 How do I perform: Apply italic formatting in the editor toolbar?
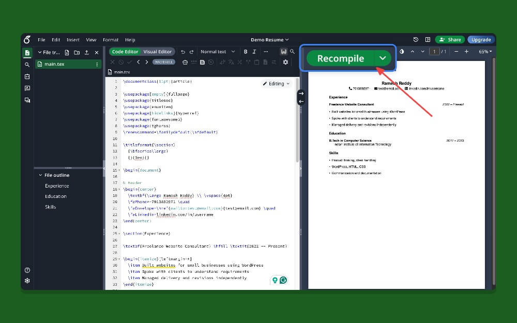click(253, 52)
